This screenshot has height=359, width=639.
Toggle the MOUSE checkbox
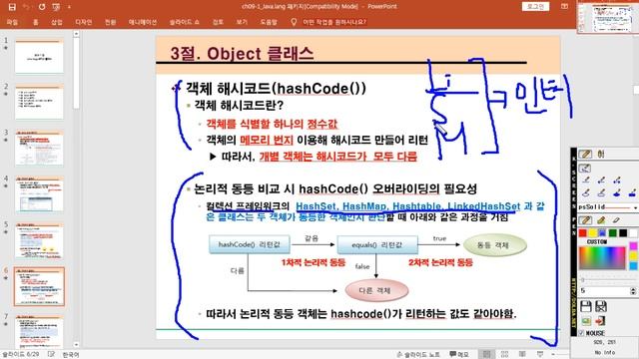[x=581, y=333]
